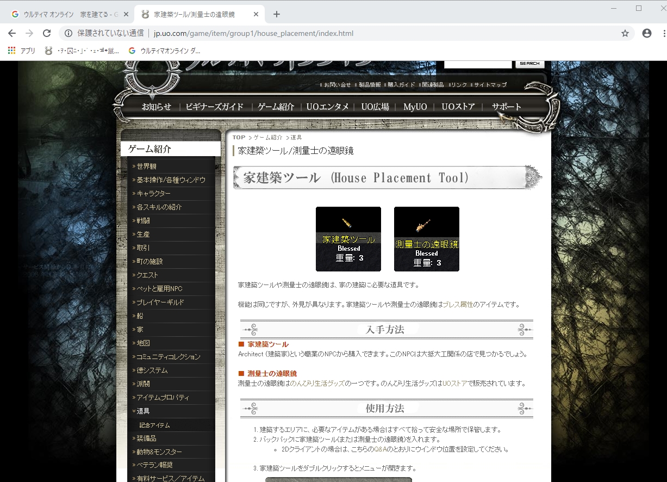The image size is (667, 482).
Task: Click the site search text box
Action: [x=478, y=64]
